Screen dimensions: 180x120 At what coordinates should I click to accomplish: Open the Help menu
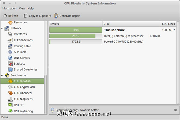click(31, 9)
